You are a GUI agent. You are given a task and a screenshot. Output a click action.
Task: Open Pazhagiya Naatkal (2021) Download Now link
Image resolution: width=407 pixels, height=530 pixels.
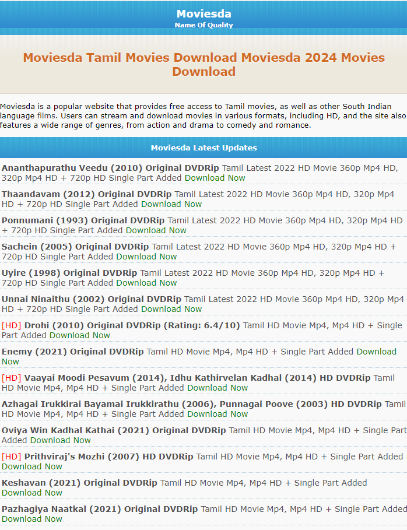pyautogui.click(x=31, y=519)
